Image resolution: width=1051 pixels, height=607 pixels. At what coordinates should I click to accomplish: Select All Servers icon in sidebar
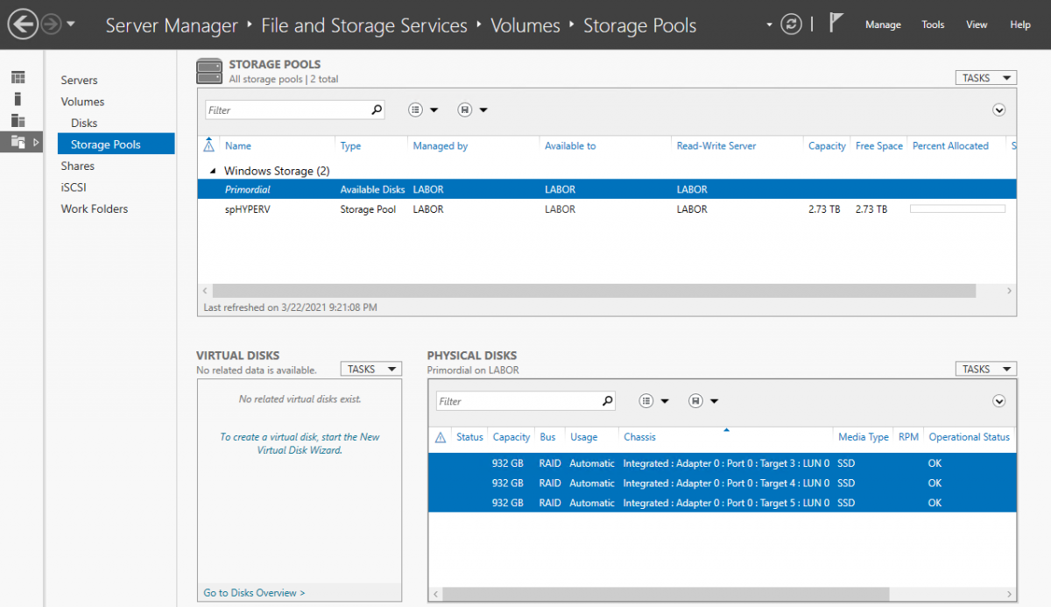[x=18, y=120]
